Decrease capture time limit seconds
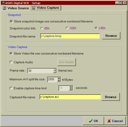 [71, 89]
